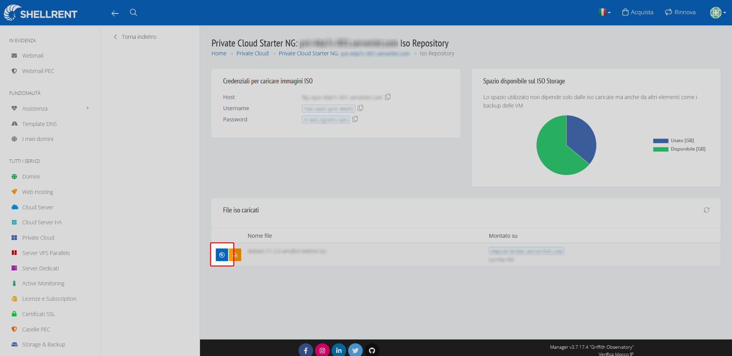Open Webmail in the sidebar
This screenshot has height=356, width=732.
33,56
